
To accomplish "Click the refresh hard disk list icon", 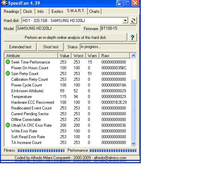I will tap(133, 21).
